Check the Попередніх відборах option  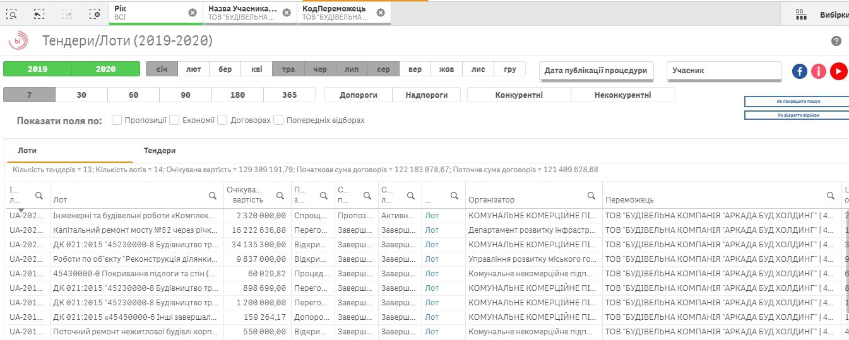278,120
